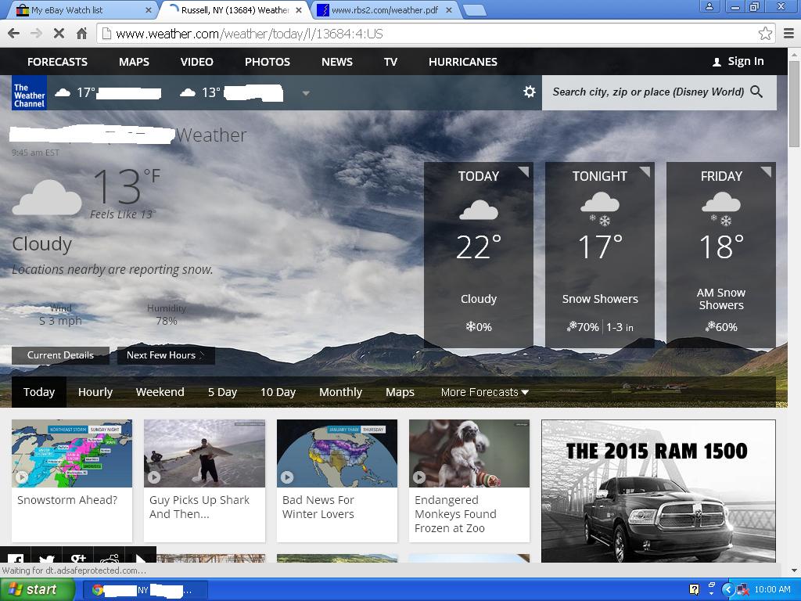Go back using the browser back arrow

click(x=13, y=34)
